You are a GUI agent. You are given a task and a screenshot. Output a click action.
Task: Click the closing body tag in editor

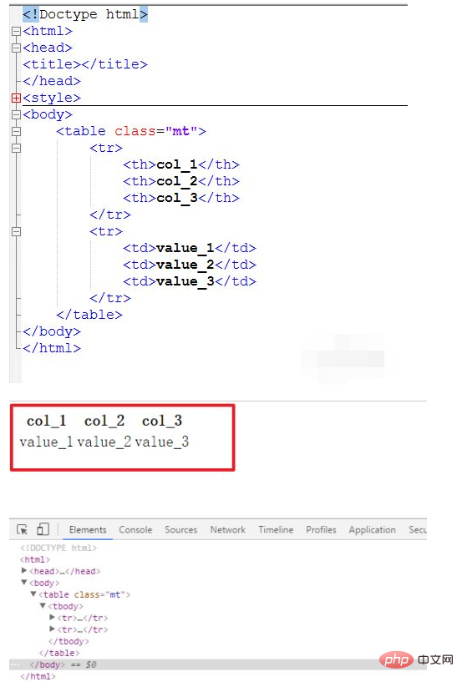52,331
